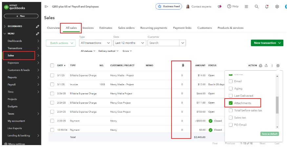Click the New transaction button
The height and width of the screenshot is (149, 287).
pyautogui.click(x=267, y=43)
